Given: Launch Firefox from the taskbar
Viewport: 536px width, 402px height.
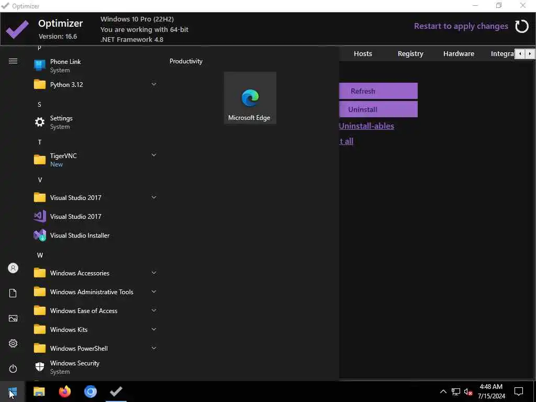Looking at the screenshot, I should 64,392.
